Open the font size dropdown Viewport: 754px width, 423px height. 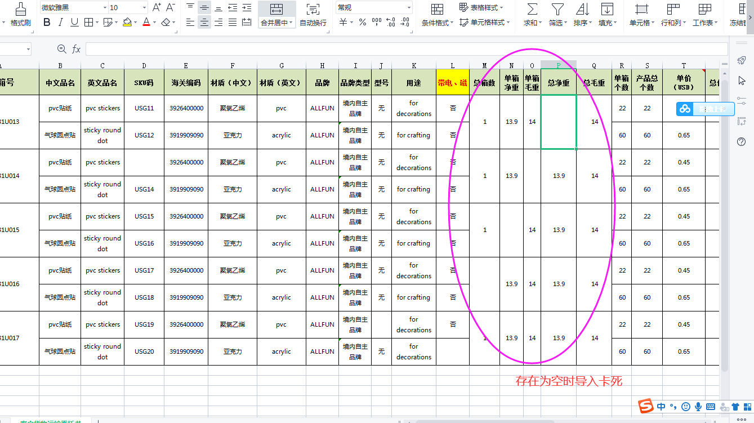pos(145,8)
